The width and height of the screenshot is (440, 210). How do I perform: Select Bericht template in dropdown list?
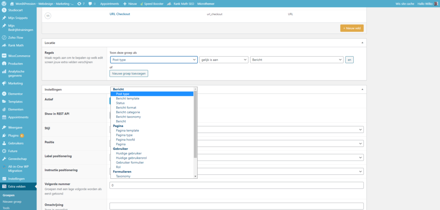[x=128, y=99]
